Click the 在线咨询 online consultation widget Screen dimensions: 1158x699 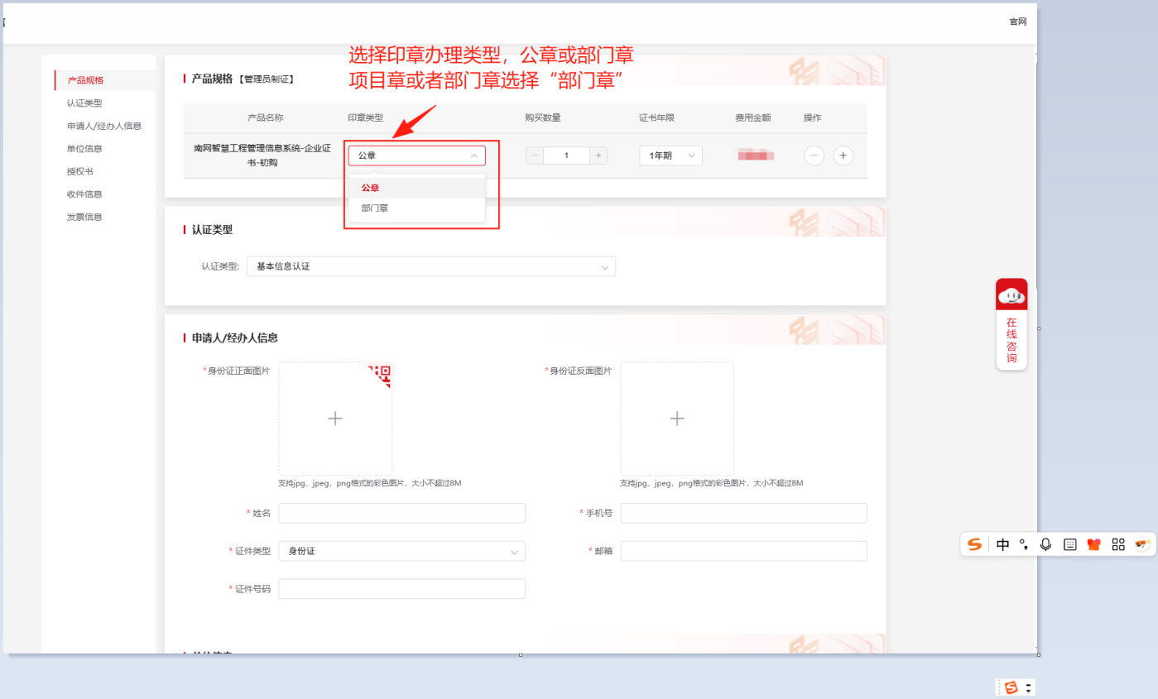tap(1011, 325)
